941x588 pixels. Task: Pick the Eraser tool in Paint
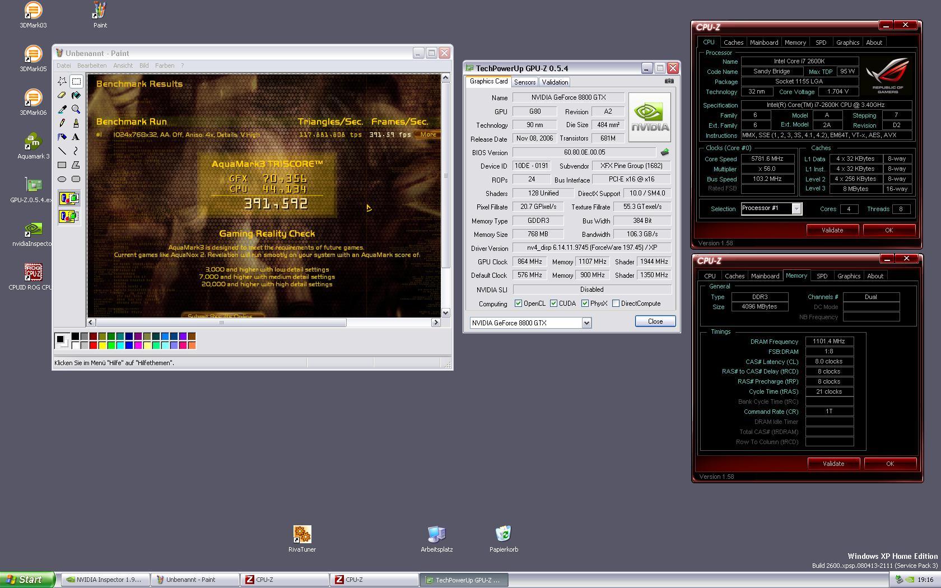coord(62,95)
